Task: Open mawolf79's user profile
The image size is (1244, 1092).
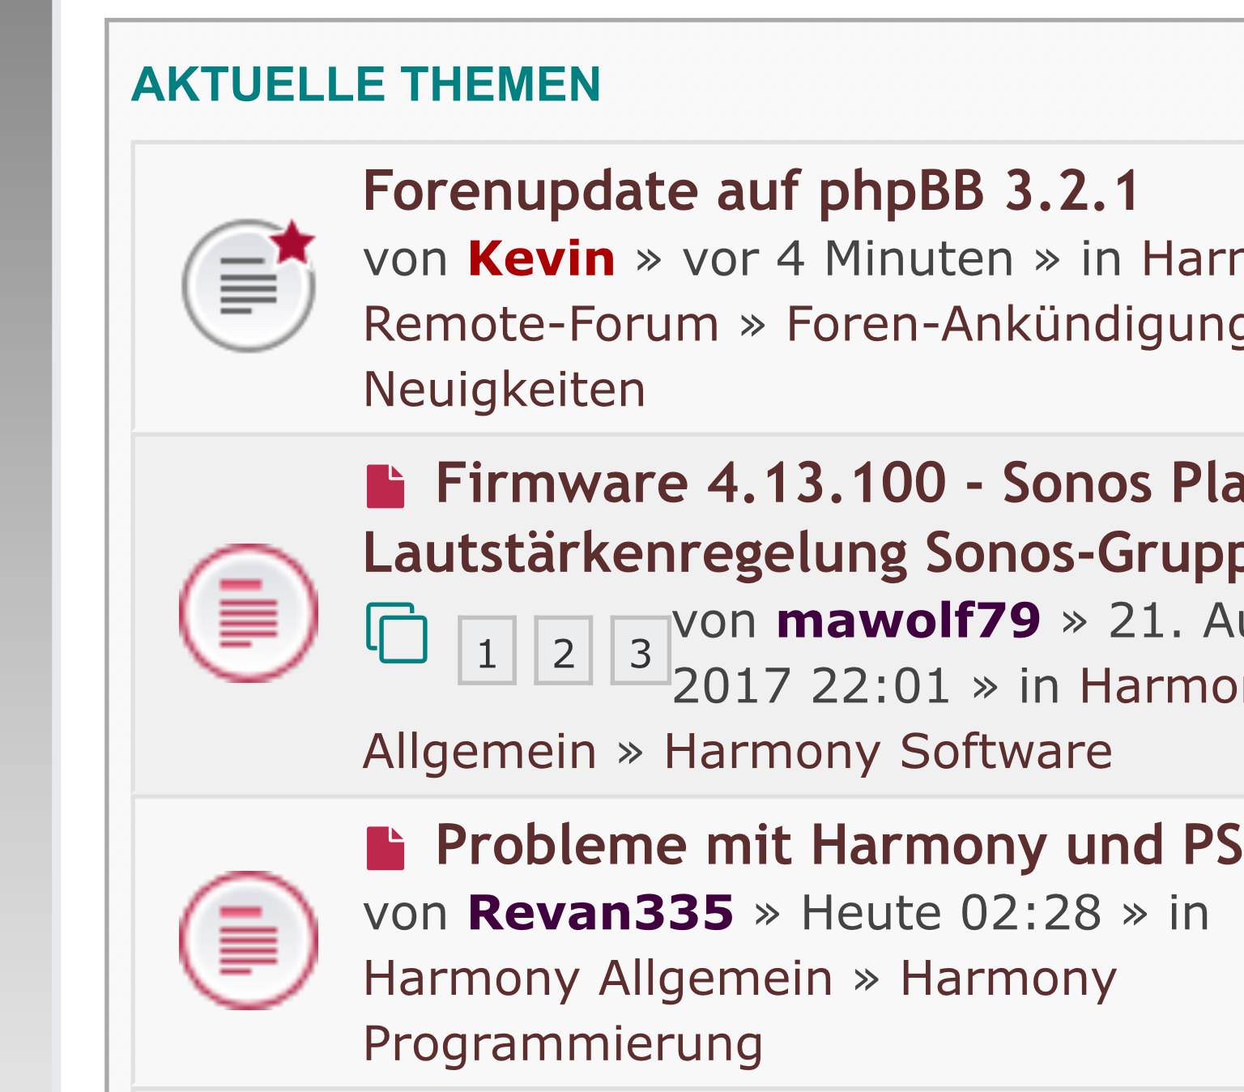Action: (908, 621)
